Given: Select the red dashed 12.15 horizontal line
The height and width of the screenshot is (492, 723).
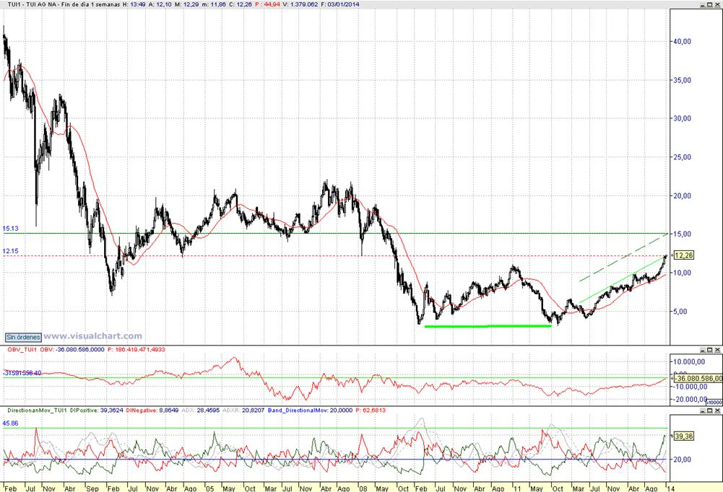Looking at the screenshot, I should [x=335, y=255].
